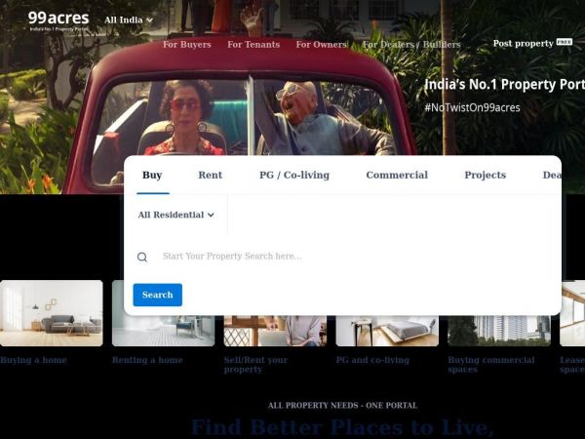The width and height of the screenshot is (585, 439).
Task: Expand the All Residential dropdown
Action: click(x=175, y=215)
